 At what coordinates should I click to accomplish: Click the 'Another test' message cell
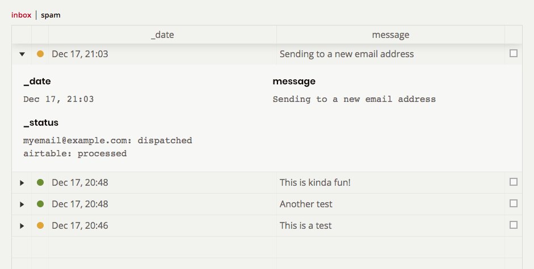click(306, 204)
